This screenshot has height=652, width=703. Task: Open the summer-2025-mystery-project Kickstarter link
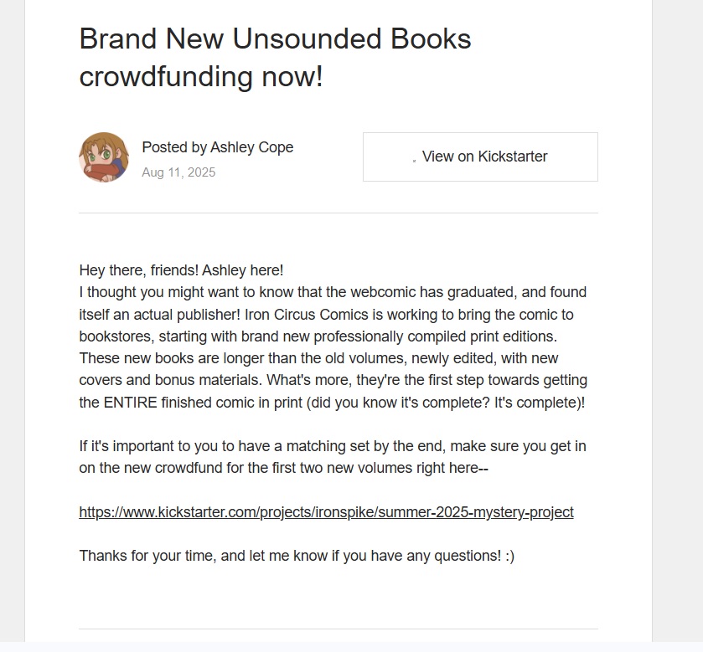point(326,512)
